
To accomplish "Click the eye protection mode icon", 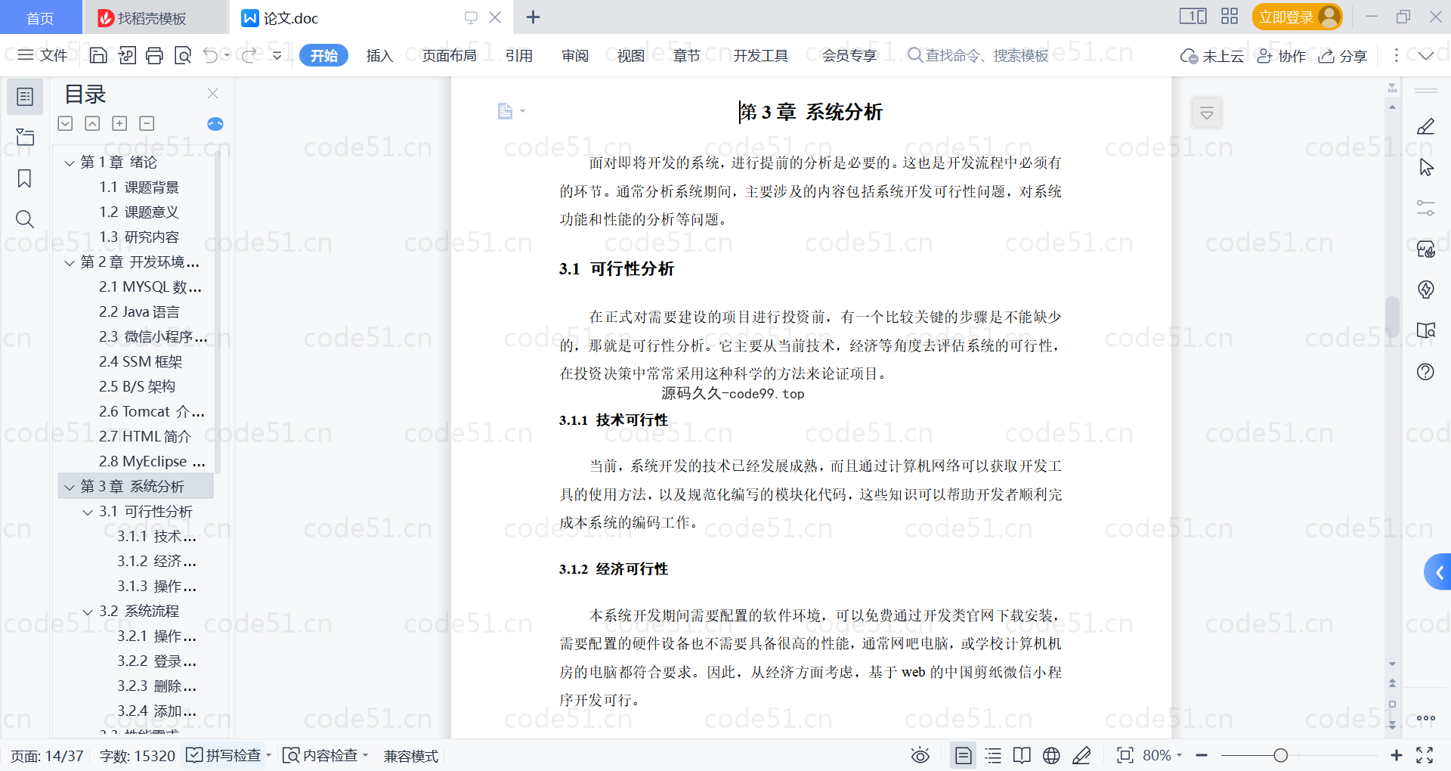I will coord(920,755).
